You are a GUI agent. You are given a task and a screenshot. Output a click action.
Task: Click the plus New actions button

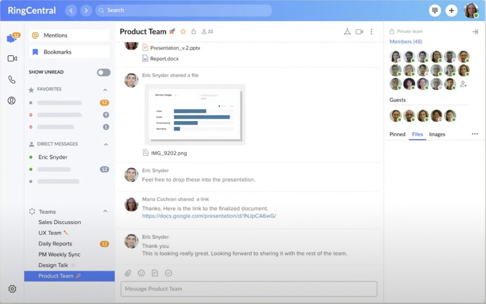[x=451, y=10]
